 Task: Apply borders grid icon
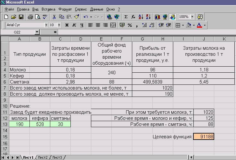pyautogui.click(x=178, y=25)
